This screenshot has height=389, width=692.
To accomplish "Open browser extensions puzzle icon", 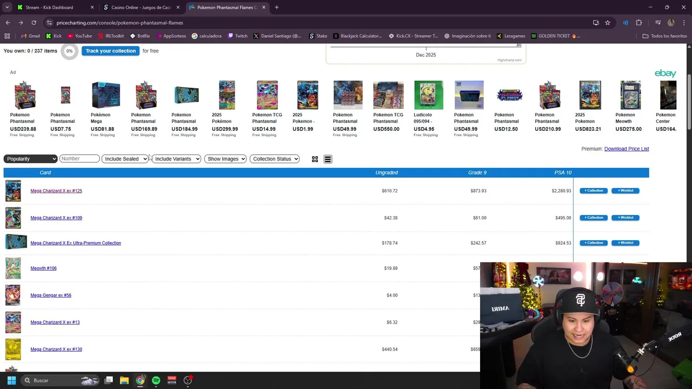I will (x=639, y=23).
